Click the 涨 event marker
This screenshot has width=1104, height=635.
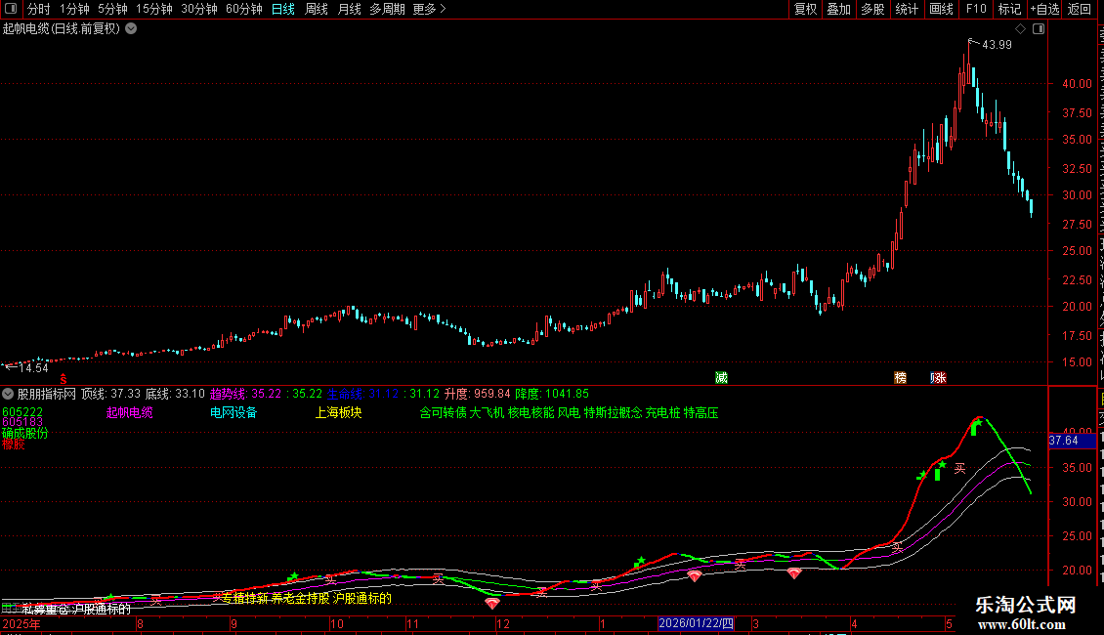coord(939,378)
